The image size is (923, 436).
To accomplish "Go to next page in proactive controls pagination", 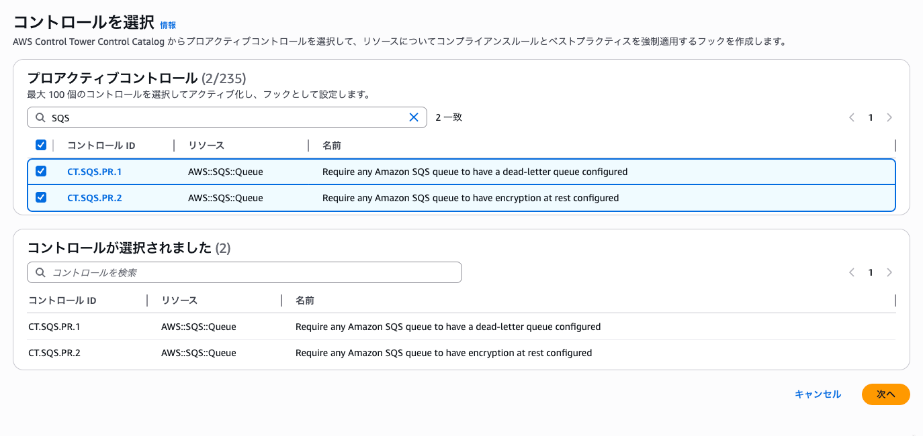I will pos(889,117).
